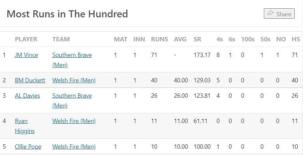Click the TEAM column header

coord(61,39)
